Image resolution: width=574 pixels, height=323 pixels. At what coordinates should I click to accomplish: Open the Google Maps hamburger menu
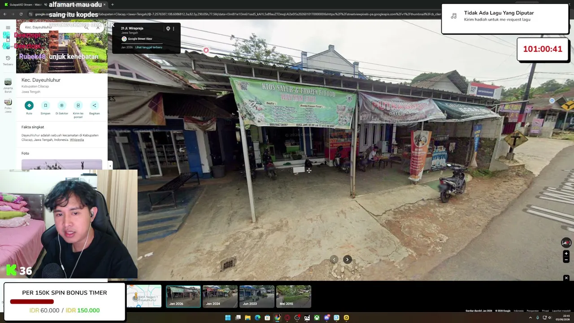coord(8,28)
